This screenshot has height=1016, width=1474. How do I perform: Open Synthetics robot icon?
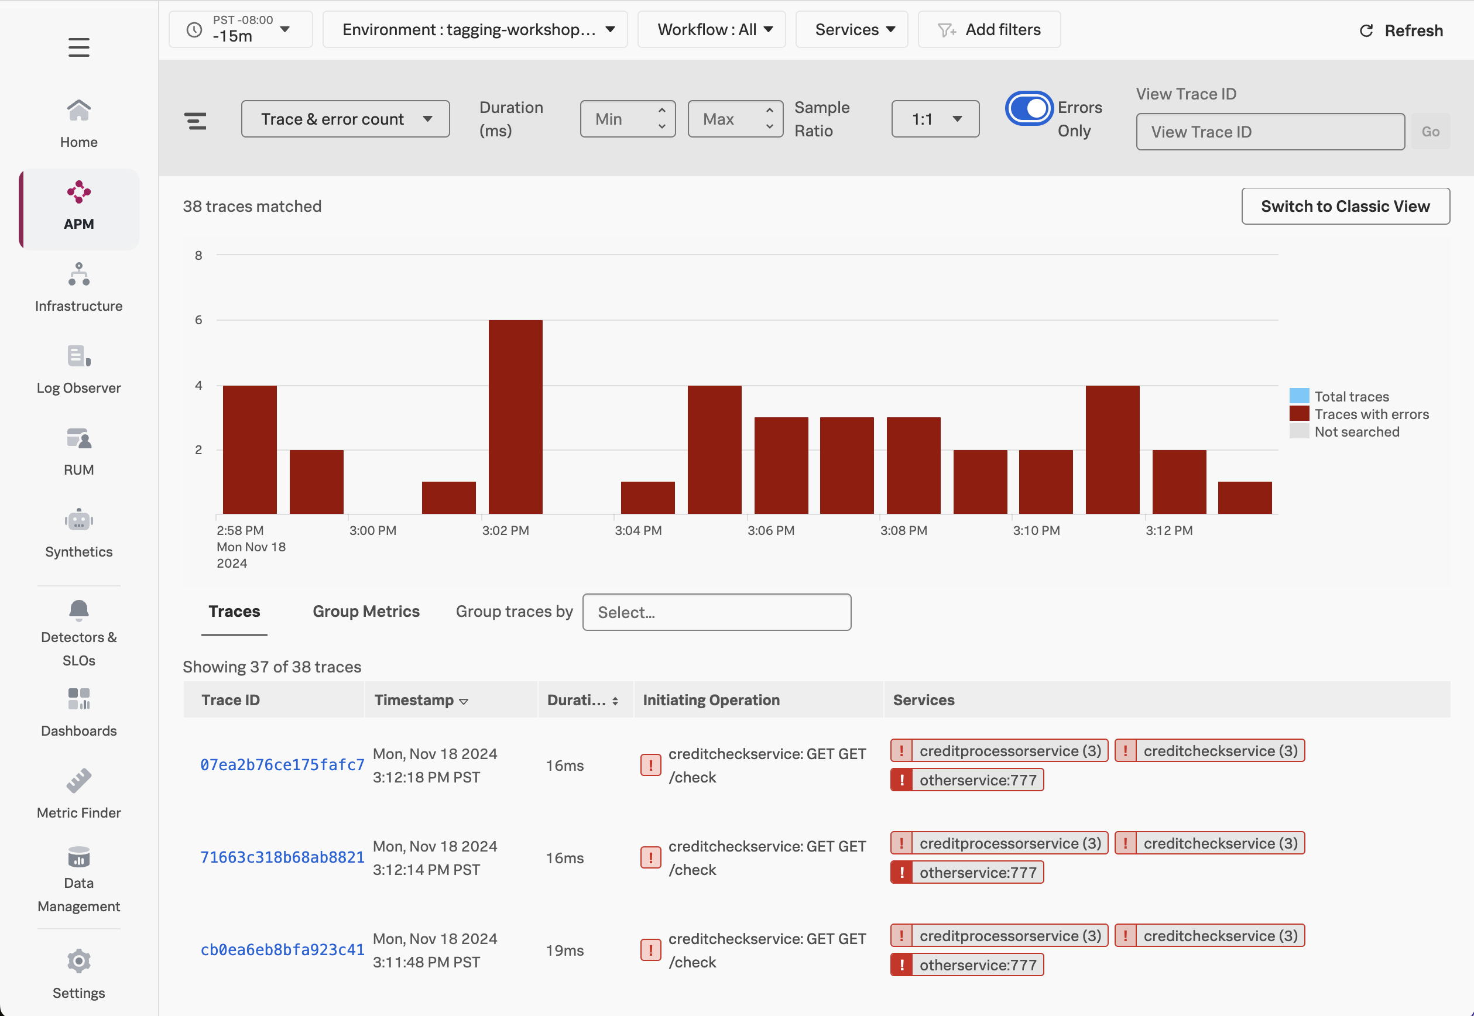coord(78,520)
